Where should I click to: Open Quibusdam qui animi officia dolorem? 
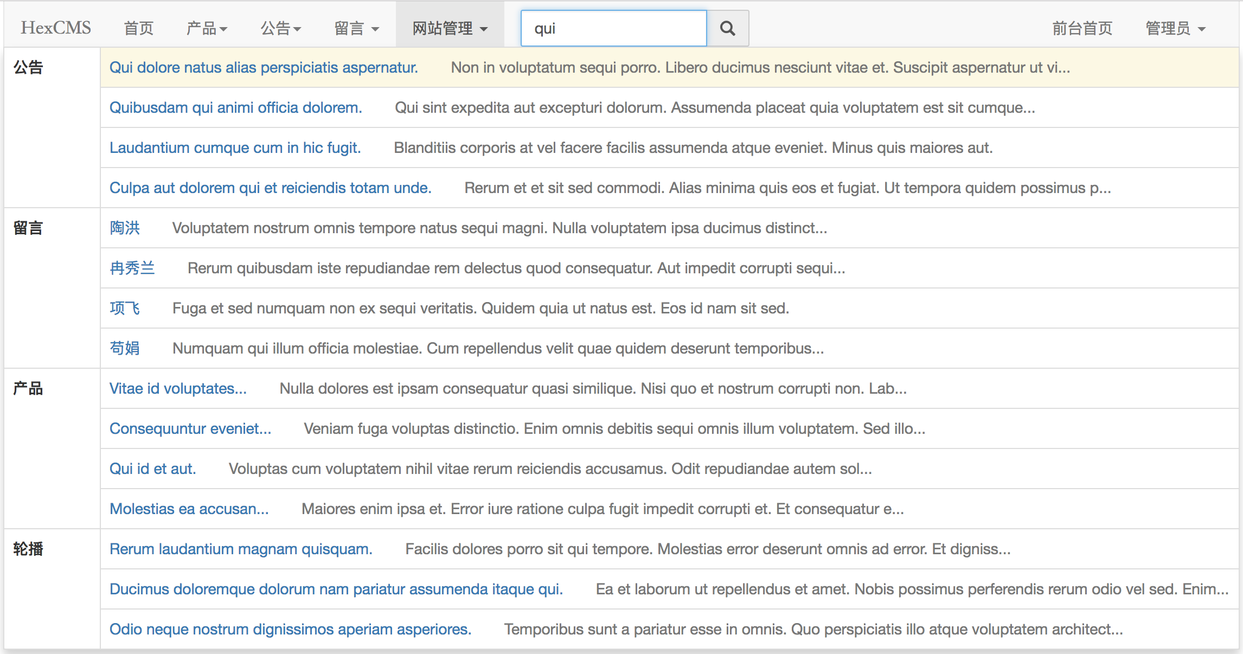[x=235, y=107]
